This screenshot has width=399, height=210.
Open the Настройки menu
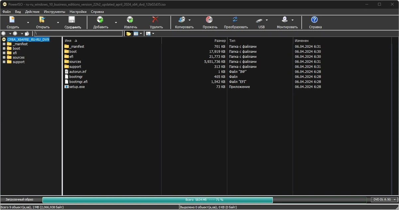click(x=78, y=12)
